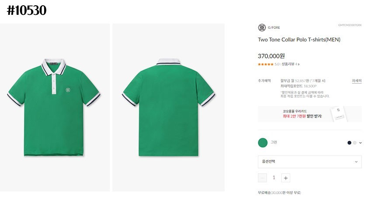The height and width of the screenshot is (223, 376).
Task: Choose the navy color swatch
Action: 349,143
